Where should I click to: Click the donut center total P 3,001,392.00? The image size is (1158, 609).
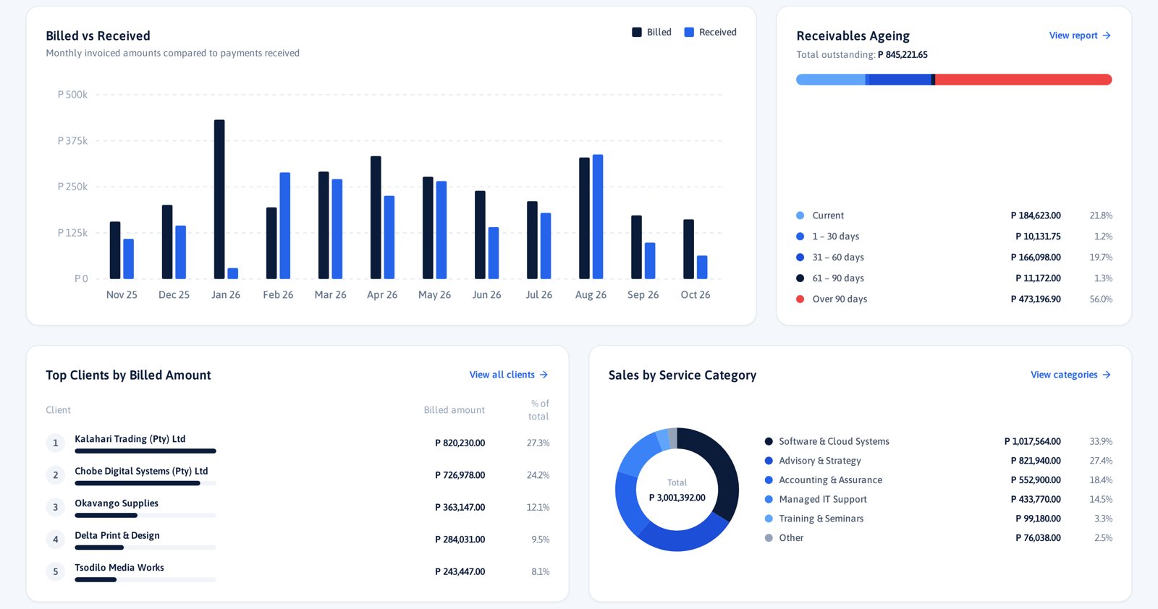pyautogui.click(x=677, y=498)
